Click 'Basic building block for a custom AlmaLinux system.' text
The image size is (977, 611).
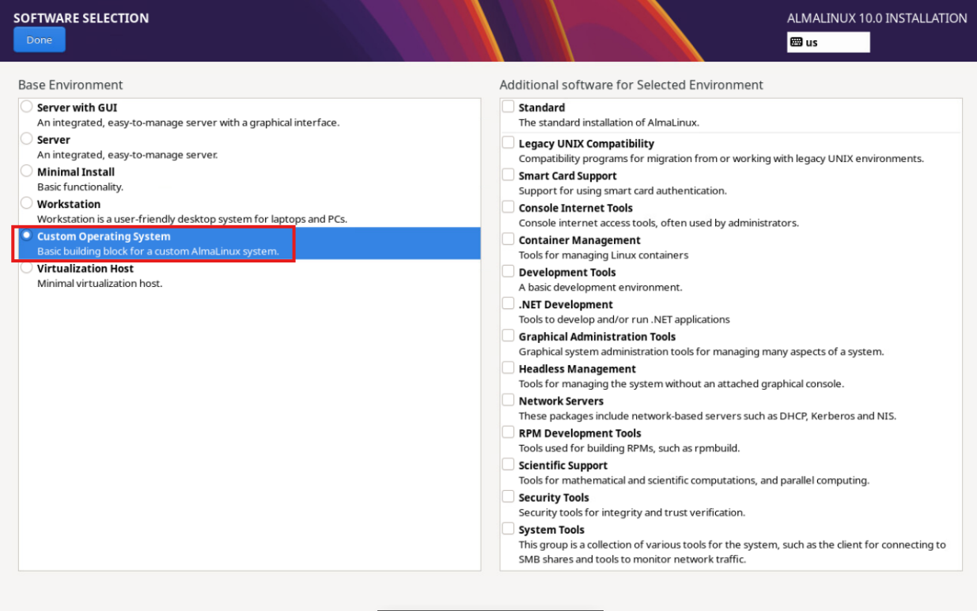158,251
